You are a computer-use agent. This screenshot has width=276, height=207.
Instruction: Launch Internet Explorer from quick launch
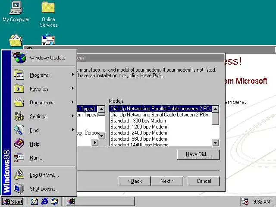[x=44, y=201]
